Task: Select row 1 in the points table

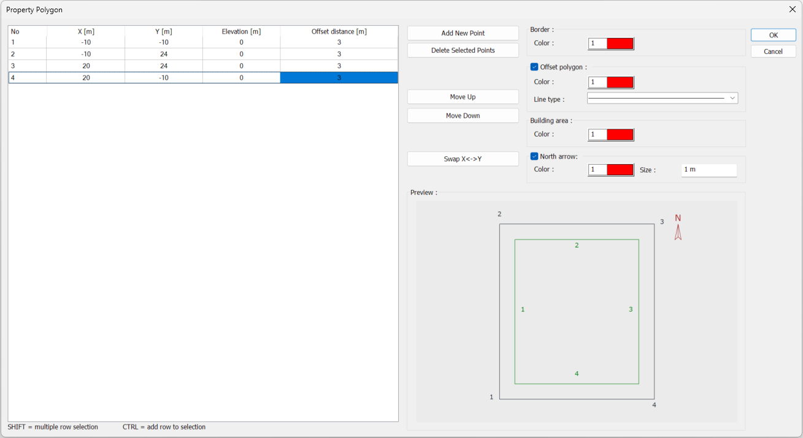Action: (x=27, y=42)
